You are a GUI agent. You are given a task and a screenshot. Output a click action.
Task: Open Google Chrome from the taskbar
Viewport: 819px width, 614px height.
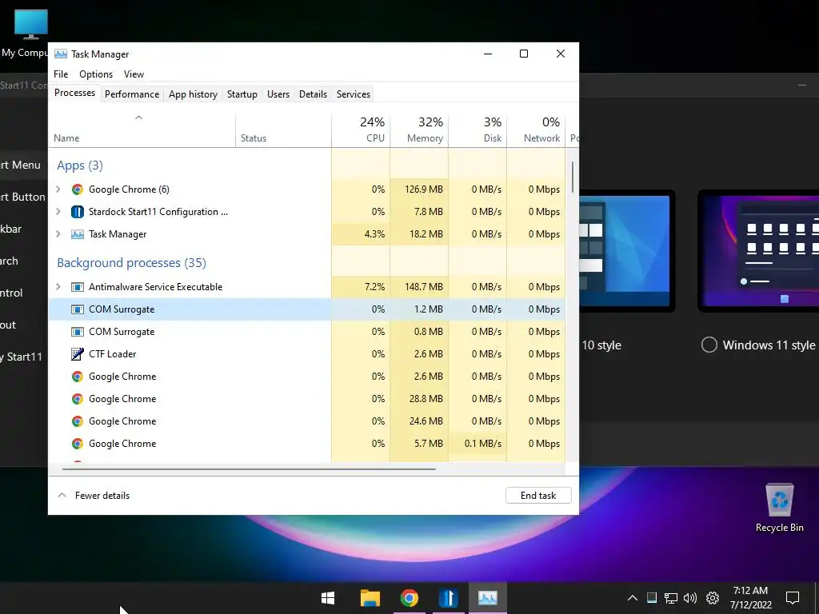pyautogui.click(x=409, y=598)
